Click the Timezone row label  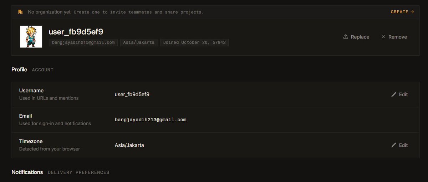(31, 141)
